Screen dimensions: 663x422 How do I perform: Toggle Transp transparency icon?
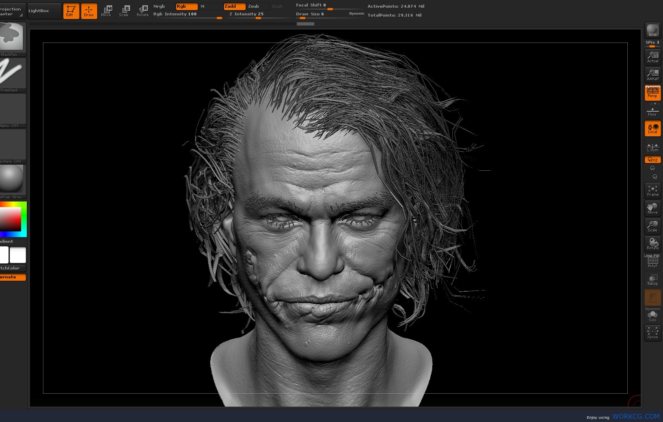click(652, 280)
